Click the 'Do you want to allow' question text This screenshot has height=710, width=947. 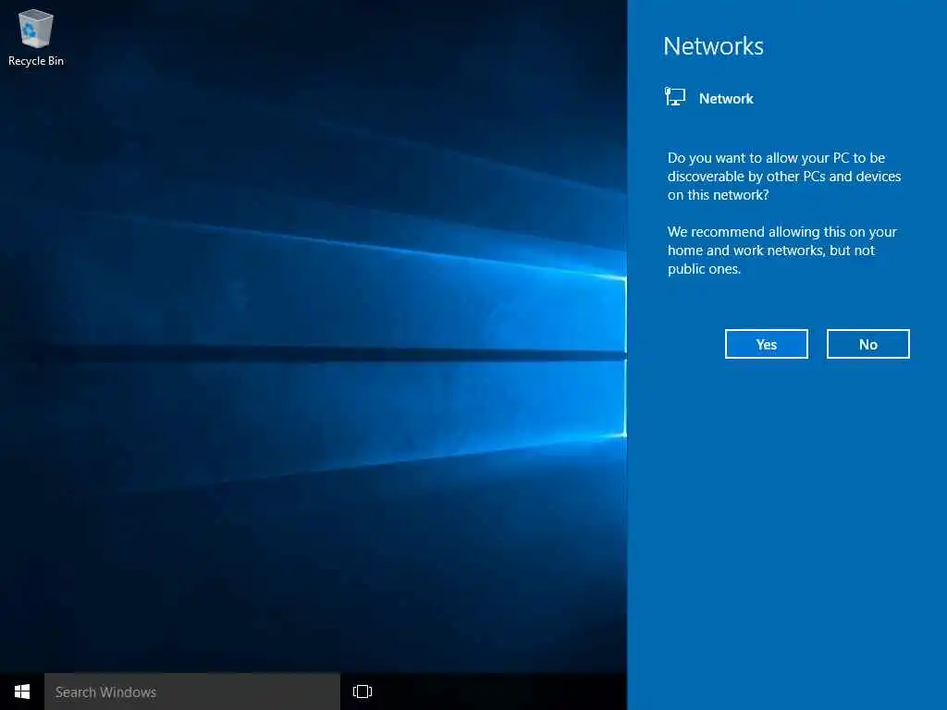784,177
